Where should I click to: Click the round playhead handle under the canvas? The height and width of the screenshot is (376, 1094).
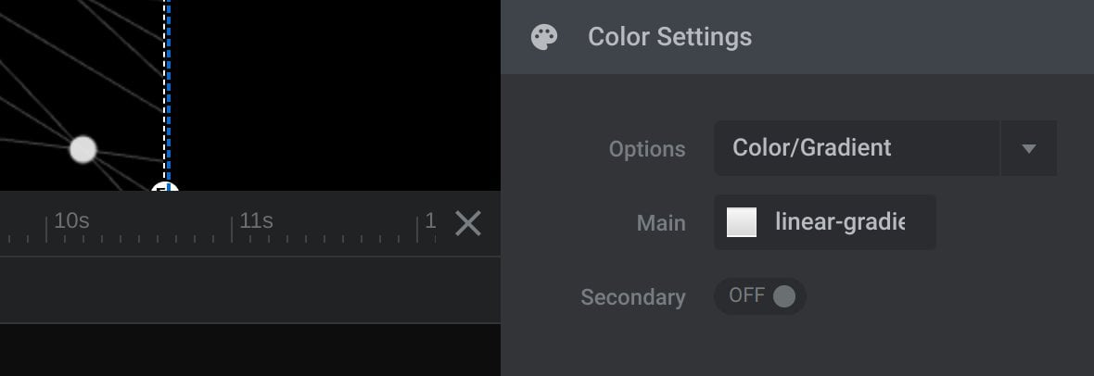point(165,187)
